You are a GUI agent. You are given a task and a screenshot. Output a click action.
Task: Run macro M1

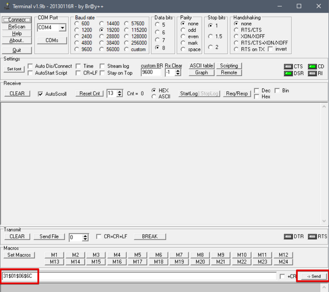54,255
